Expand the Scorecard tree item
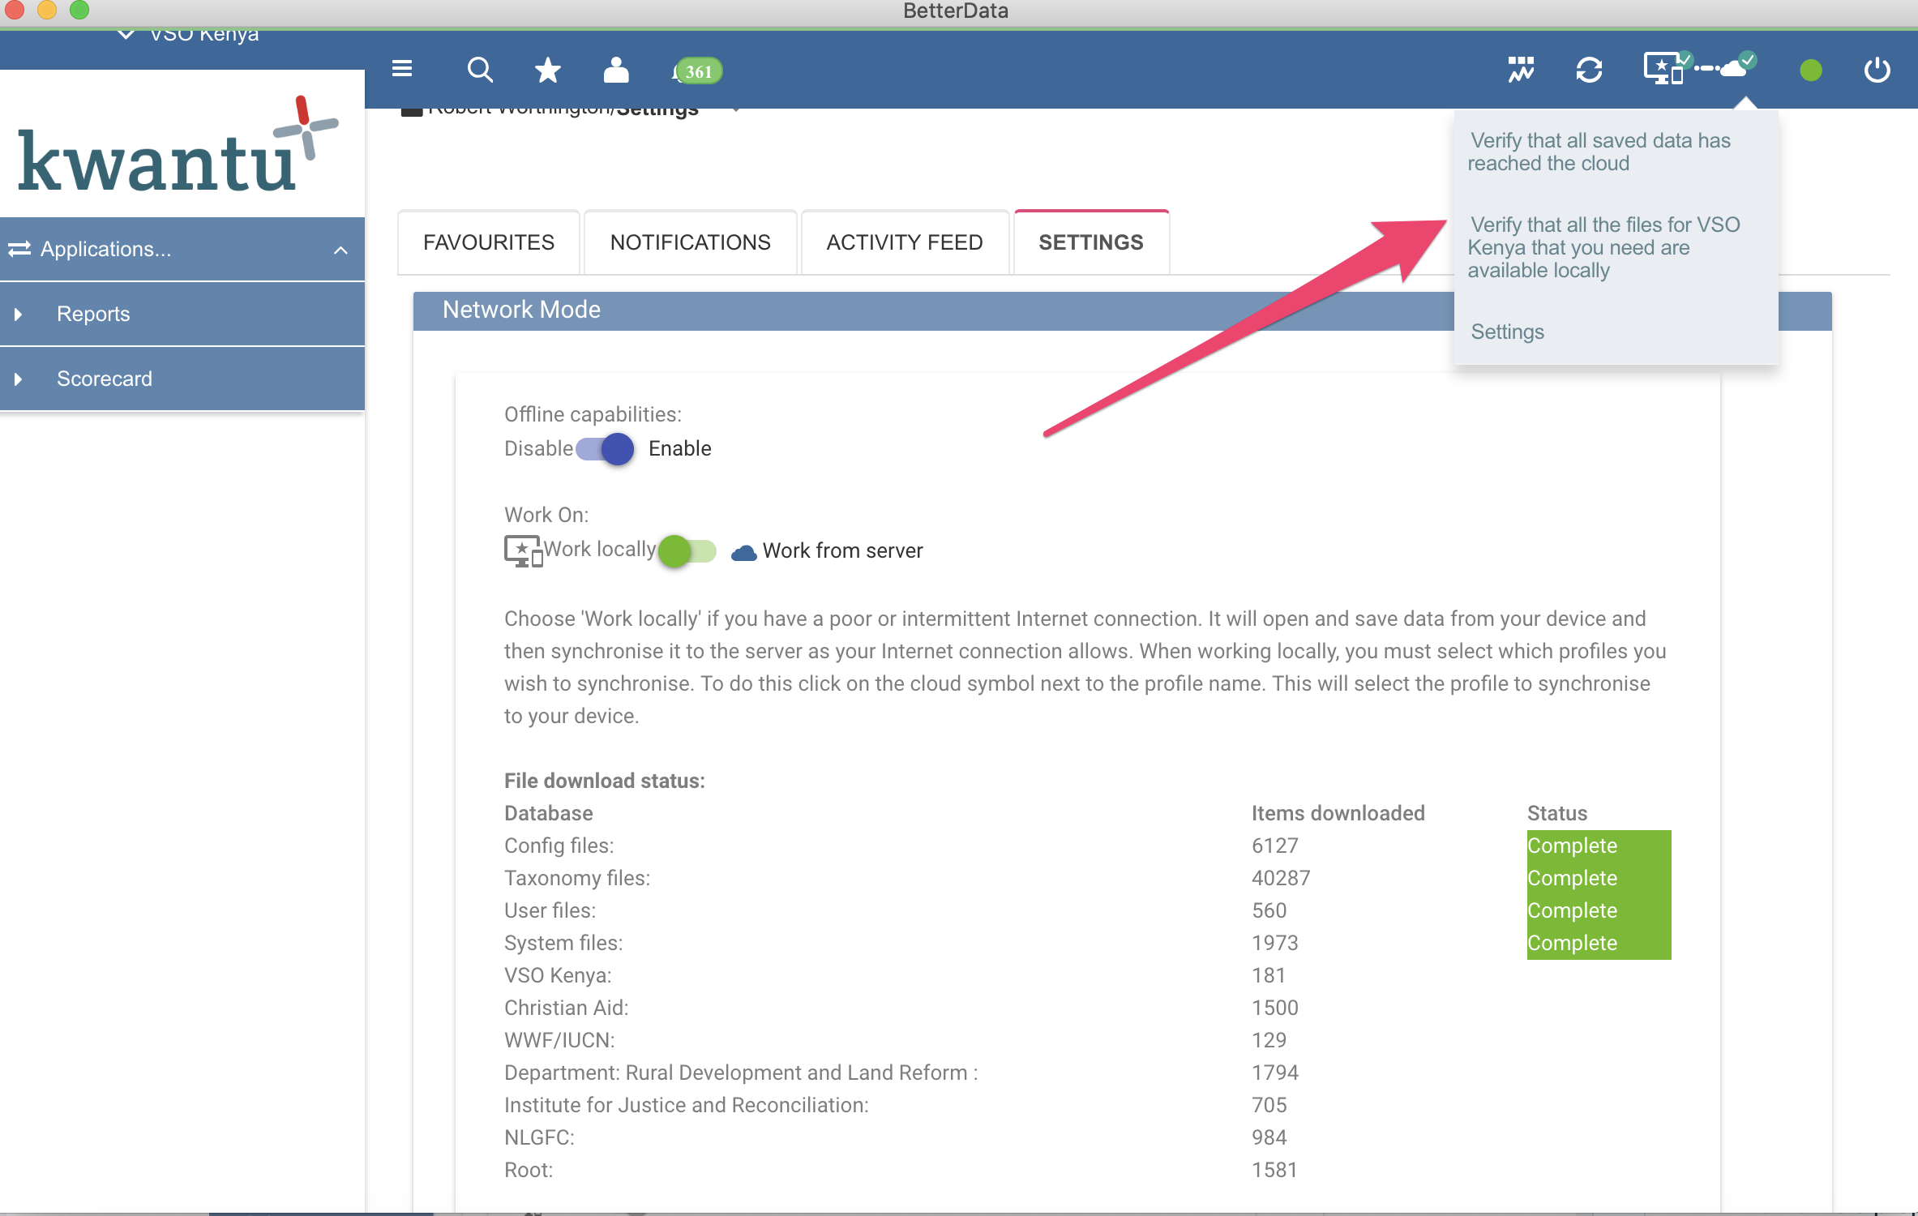 coord(18,379)
